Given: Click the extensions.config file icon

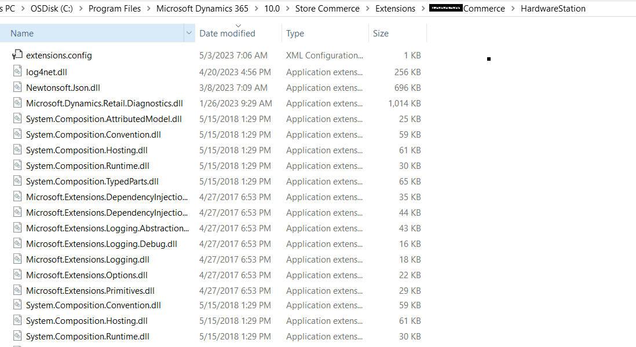Looking at the screenshot, I should pyautogui.click(x=17, y=55).
